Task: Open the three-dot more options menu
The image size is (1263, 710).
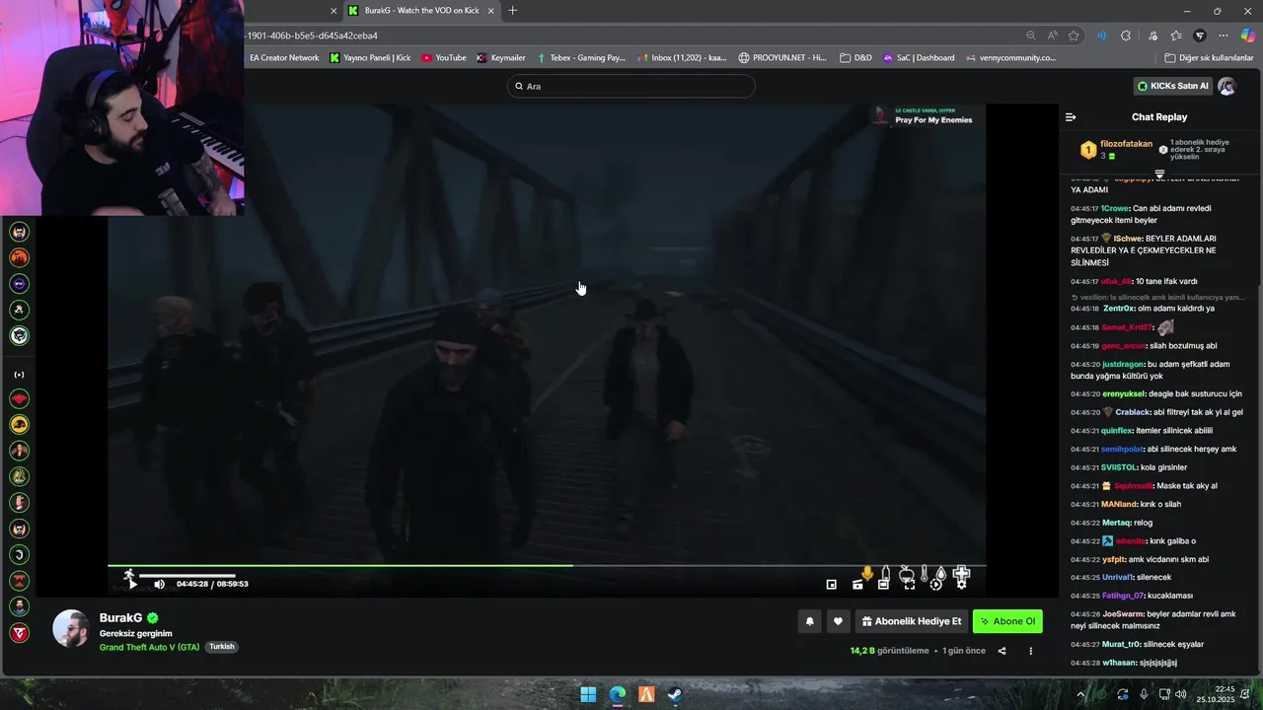Action: 1030,651
